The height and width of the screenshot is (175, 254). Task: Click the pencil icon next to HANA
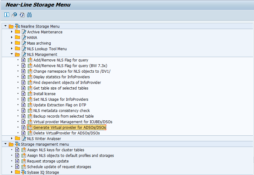pos(24,37)
